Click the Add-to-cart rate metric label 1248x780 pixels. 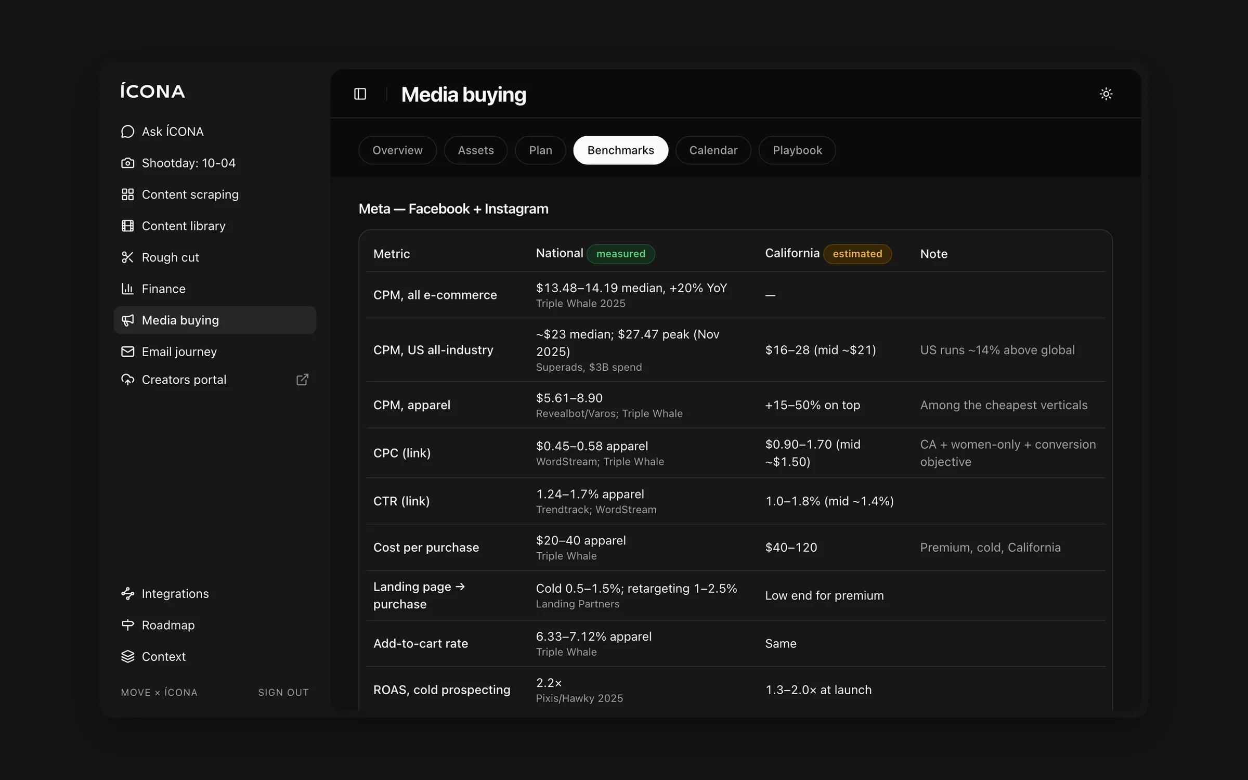pyautogui.click(x=421, y=644)
